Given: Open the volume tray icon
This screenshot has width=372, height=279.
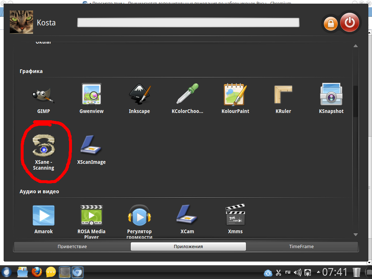Looking at the screenshot, I should coord(298,272).
